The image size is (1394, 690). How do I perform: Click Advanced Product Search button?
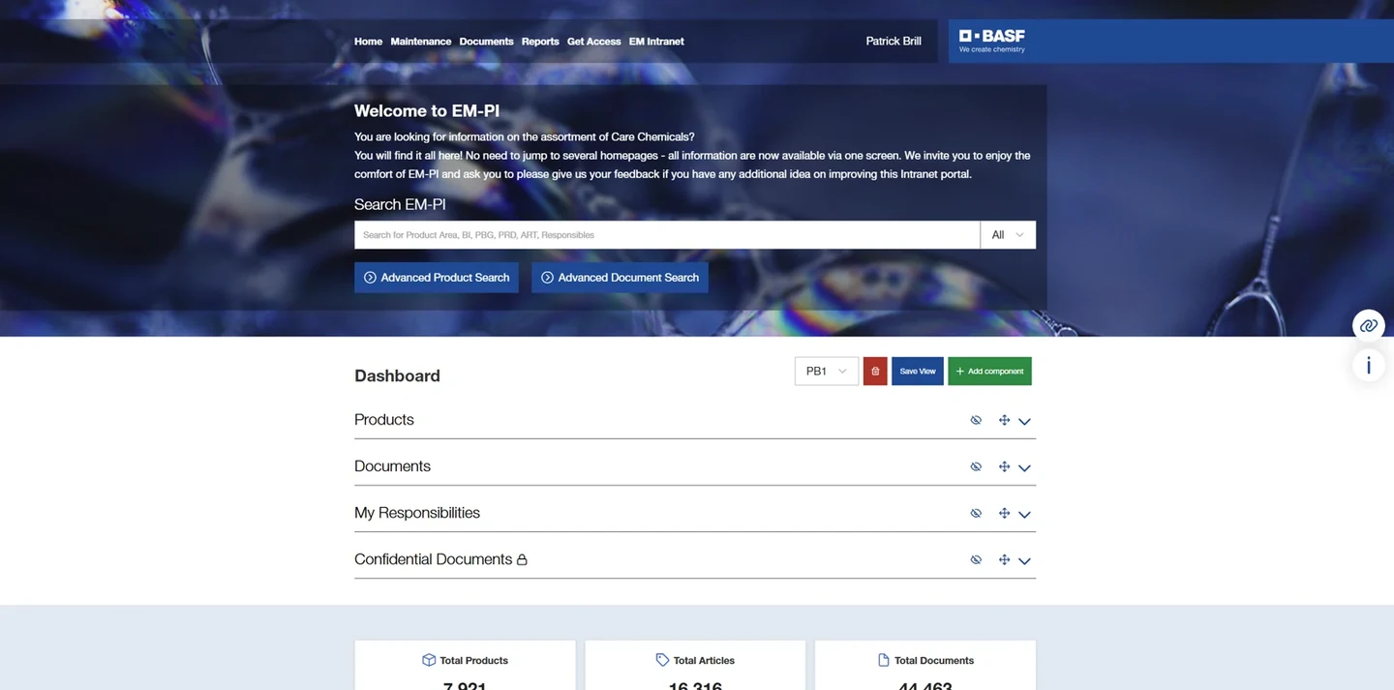(x=437, y=278)
